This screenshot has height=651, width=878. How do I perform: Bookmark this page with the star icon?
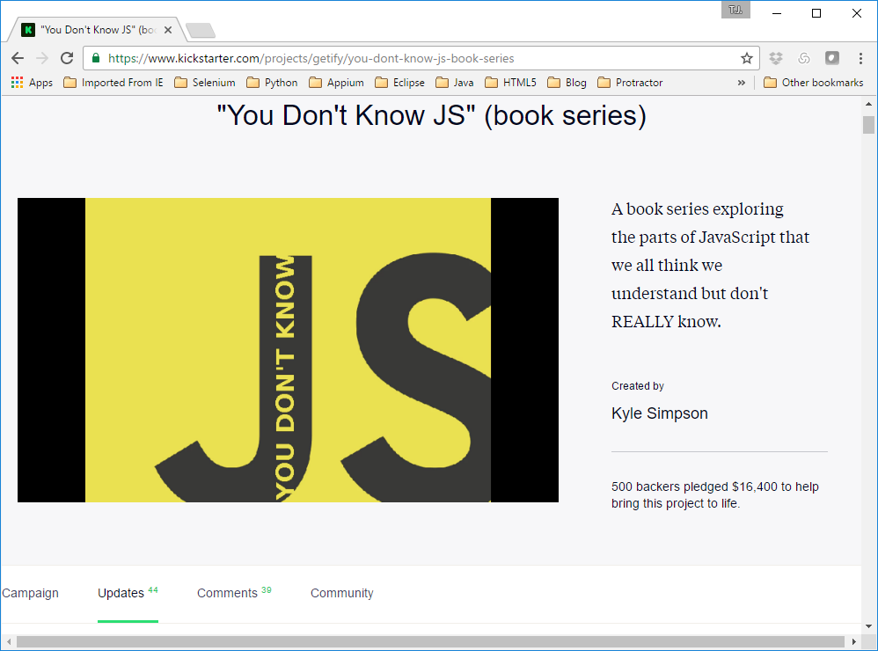(747, 58)
